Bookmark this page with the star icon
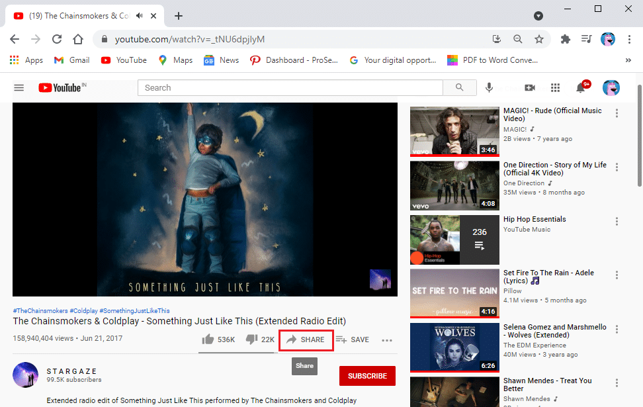643x407 pixels. [x=539, y=39]
